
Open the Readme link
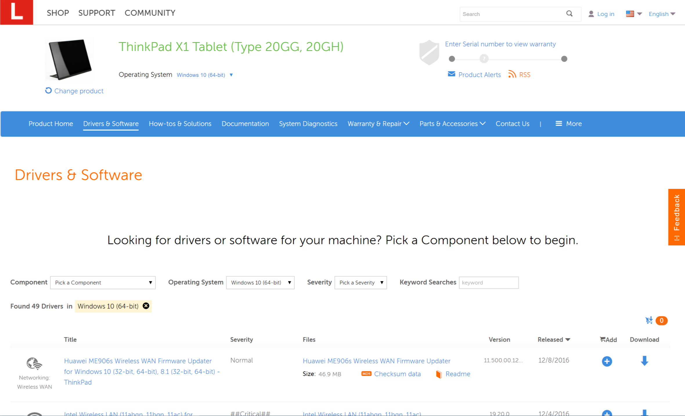(x=458, y=374)
